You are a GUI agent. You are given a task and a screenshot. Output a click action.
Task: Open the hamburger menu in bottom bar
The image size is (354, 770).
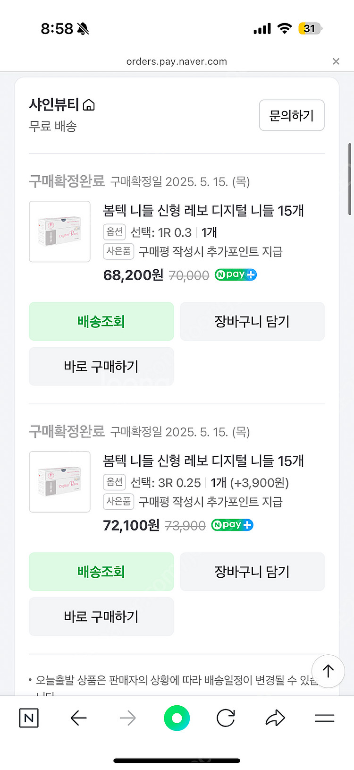coord(325,719)
